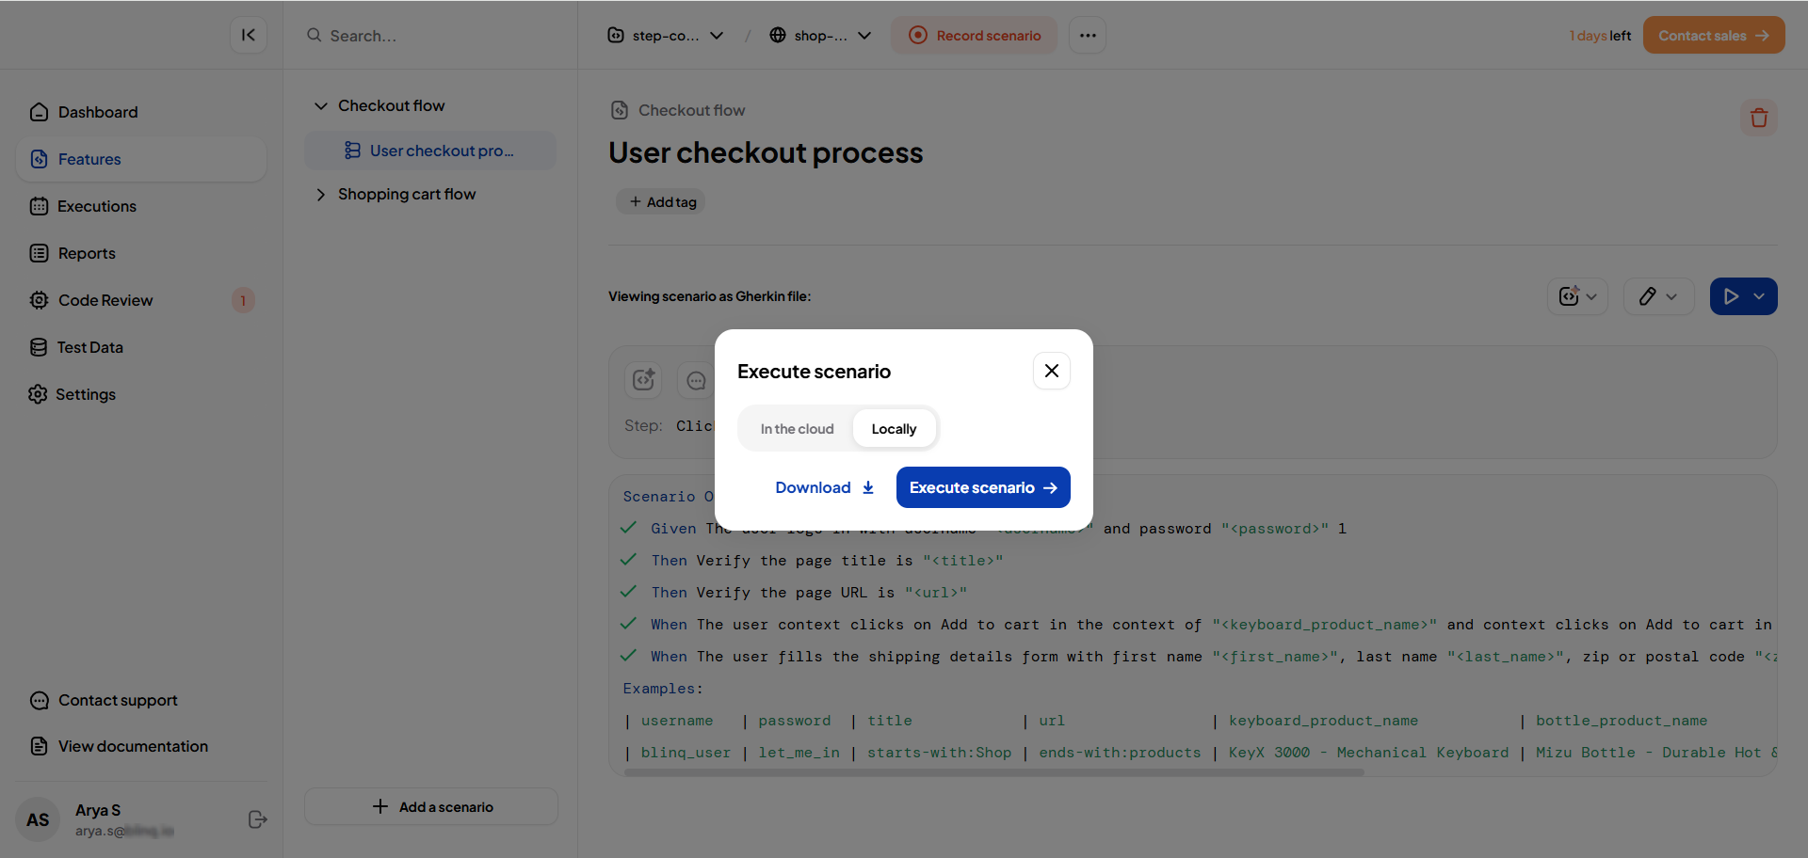Expand the Shopping cart flow tree item
The image size is (1808, 858).
click(321, 195)
